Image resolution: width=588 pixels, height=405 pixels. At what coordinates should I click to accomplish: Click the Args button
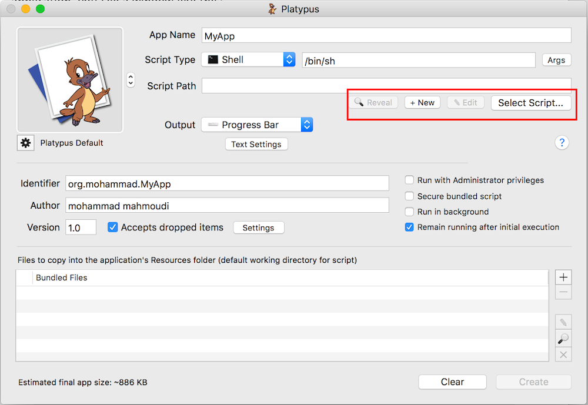click(556, 60)
